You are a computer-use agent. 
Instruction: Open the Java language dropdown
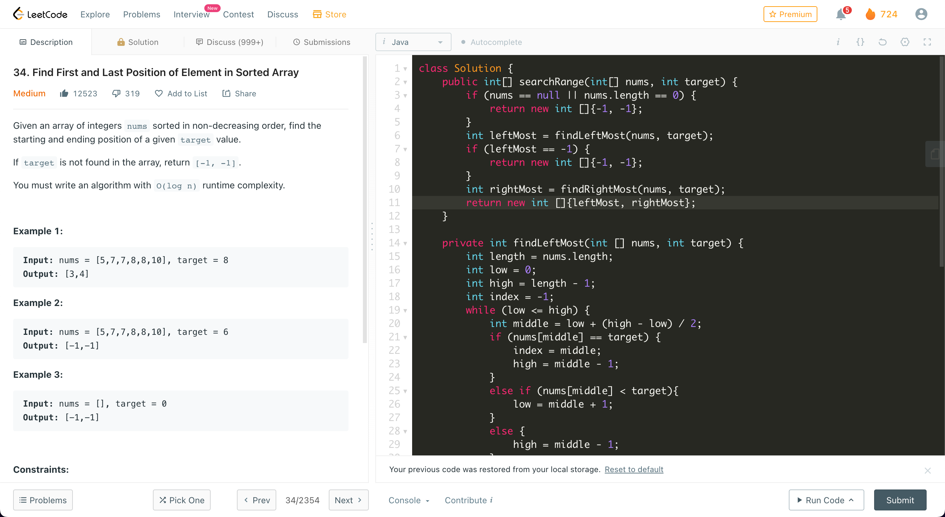(x=413, y=42)
